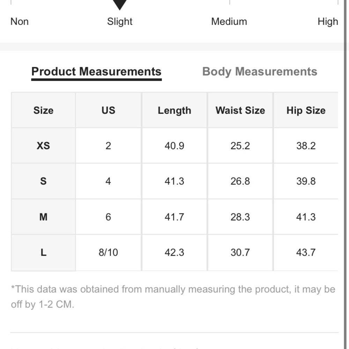Screen dimensions: 349x349
Task: Switch to the Body Measurements tab
Action: 260,72
